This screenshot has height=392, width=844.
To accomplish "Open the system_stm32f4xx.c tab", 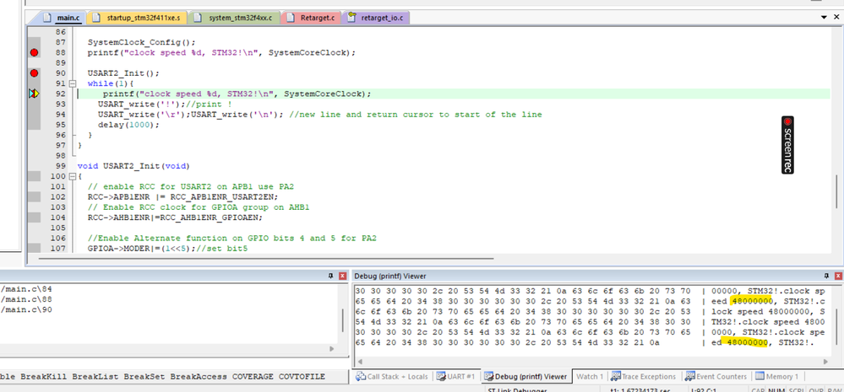I will click(236, 18).
